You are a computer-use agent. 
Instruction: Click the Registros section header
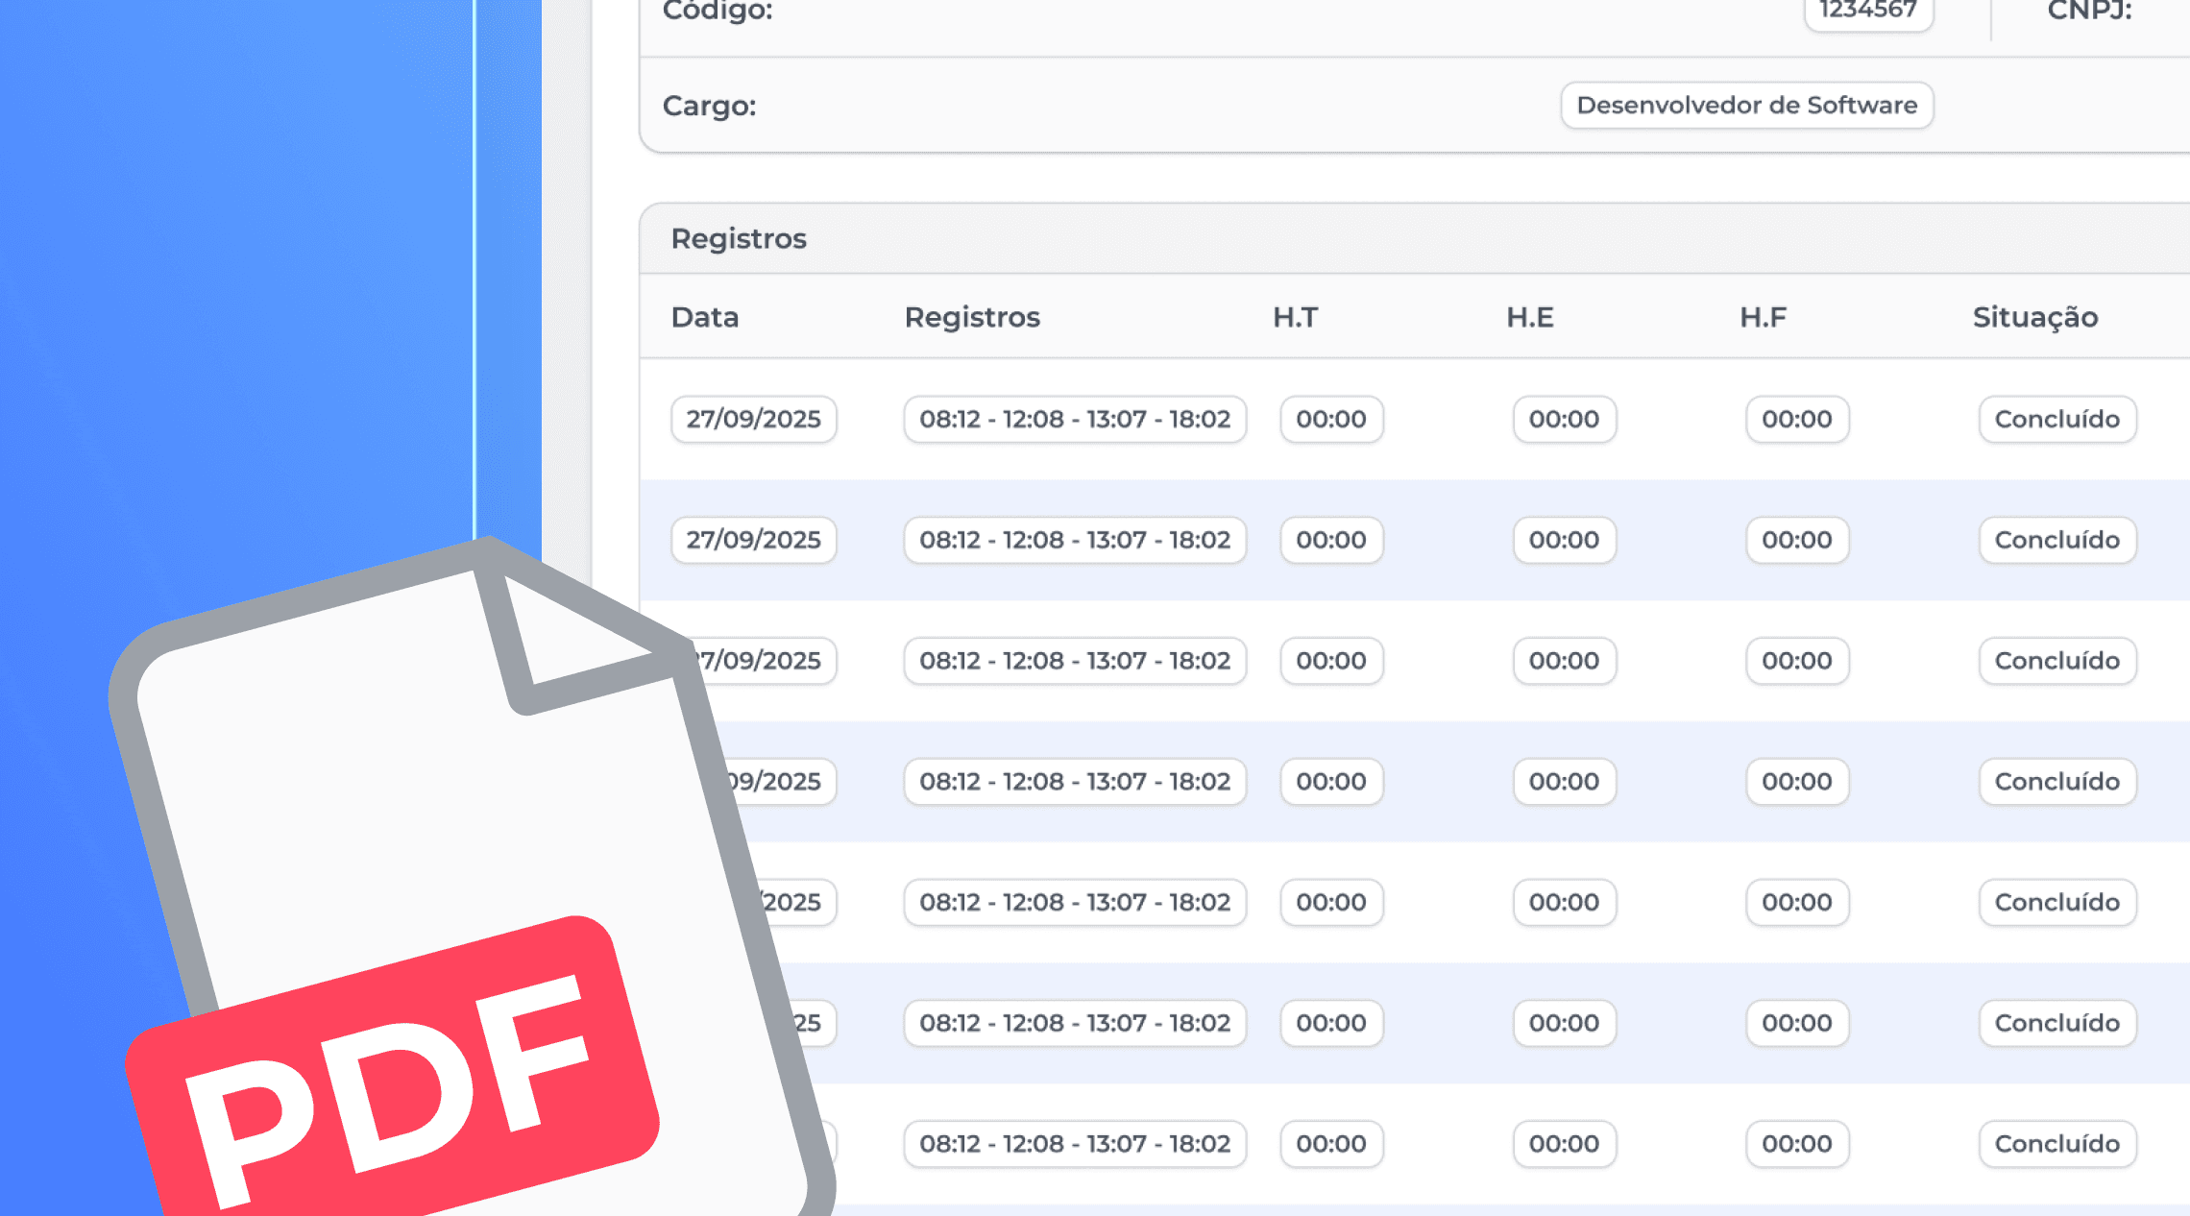click(x=739, y=238)
